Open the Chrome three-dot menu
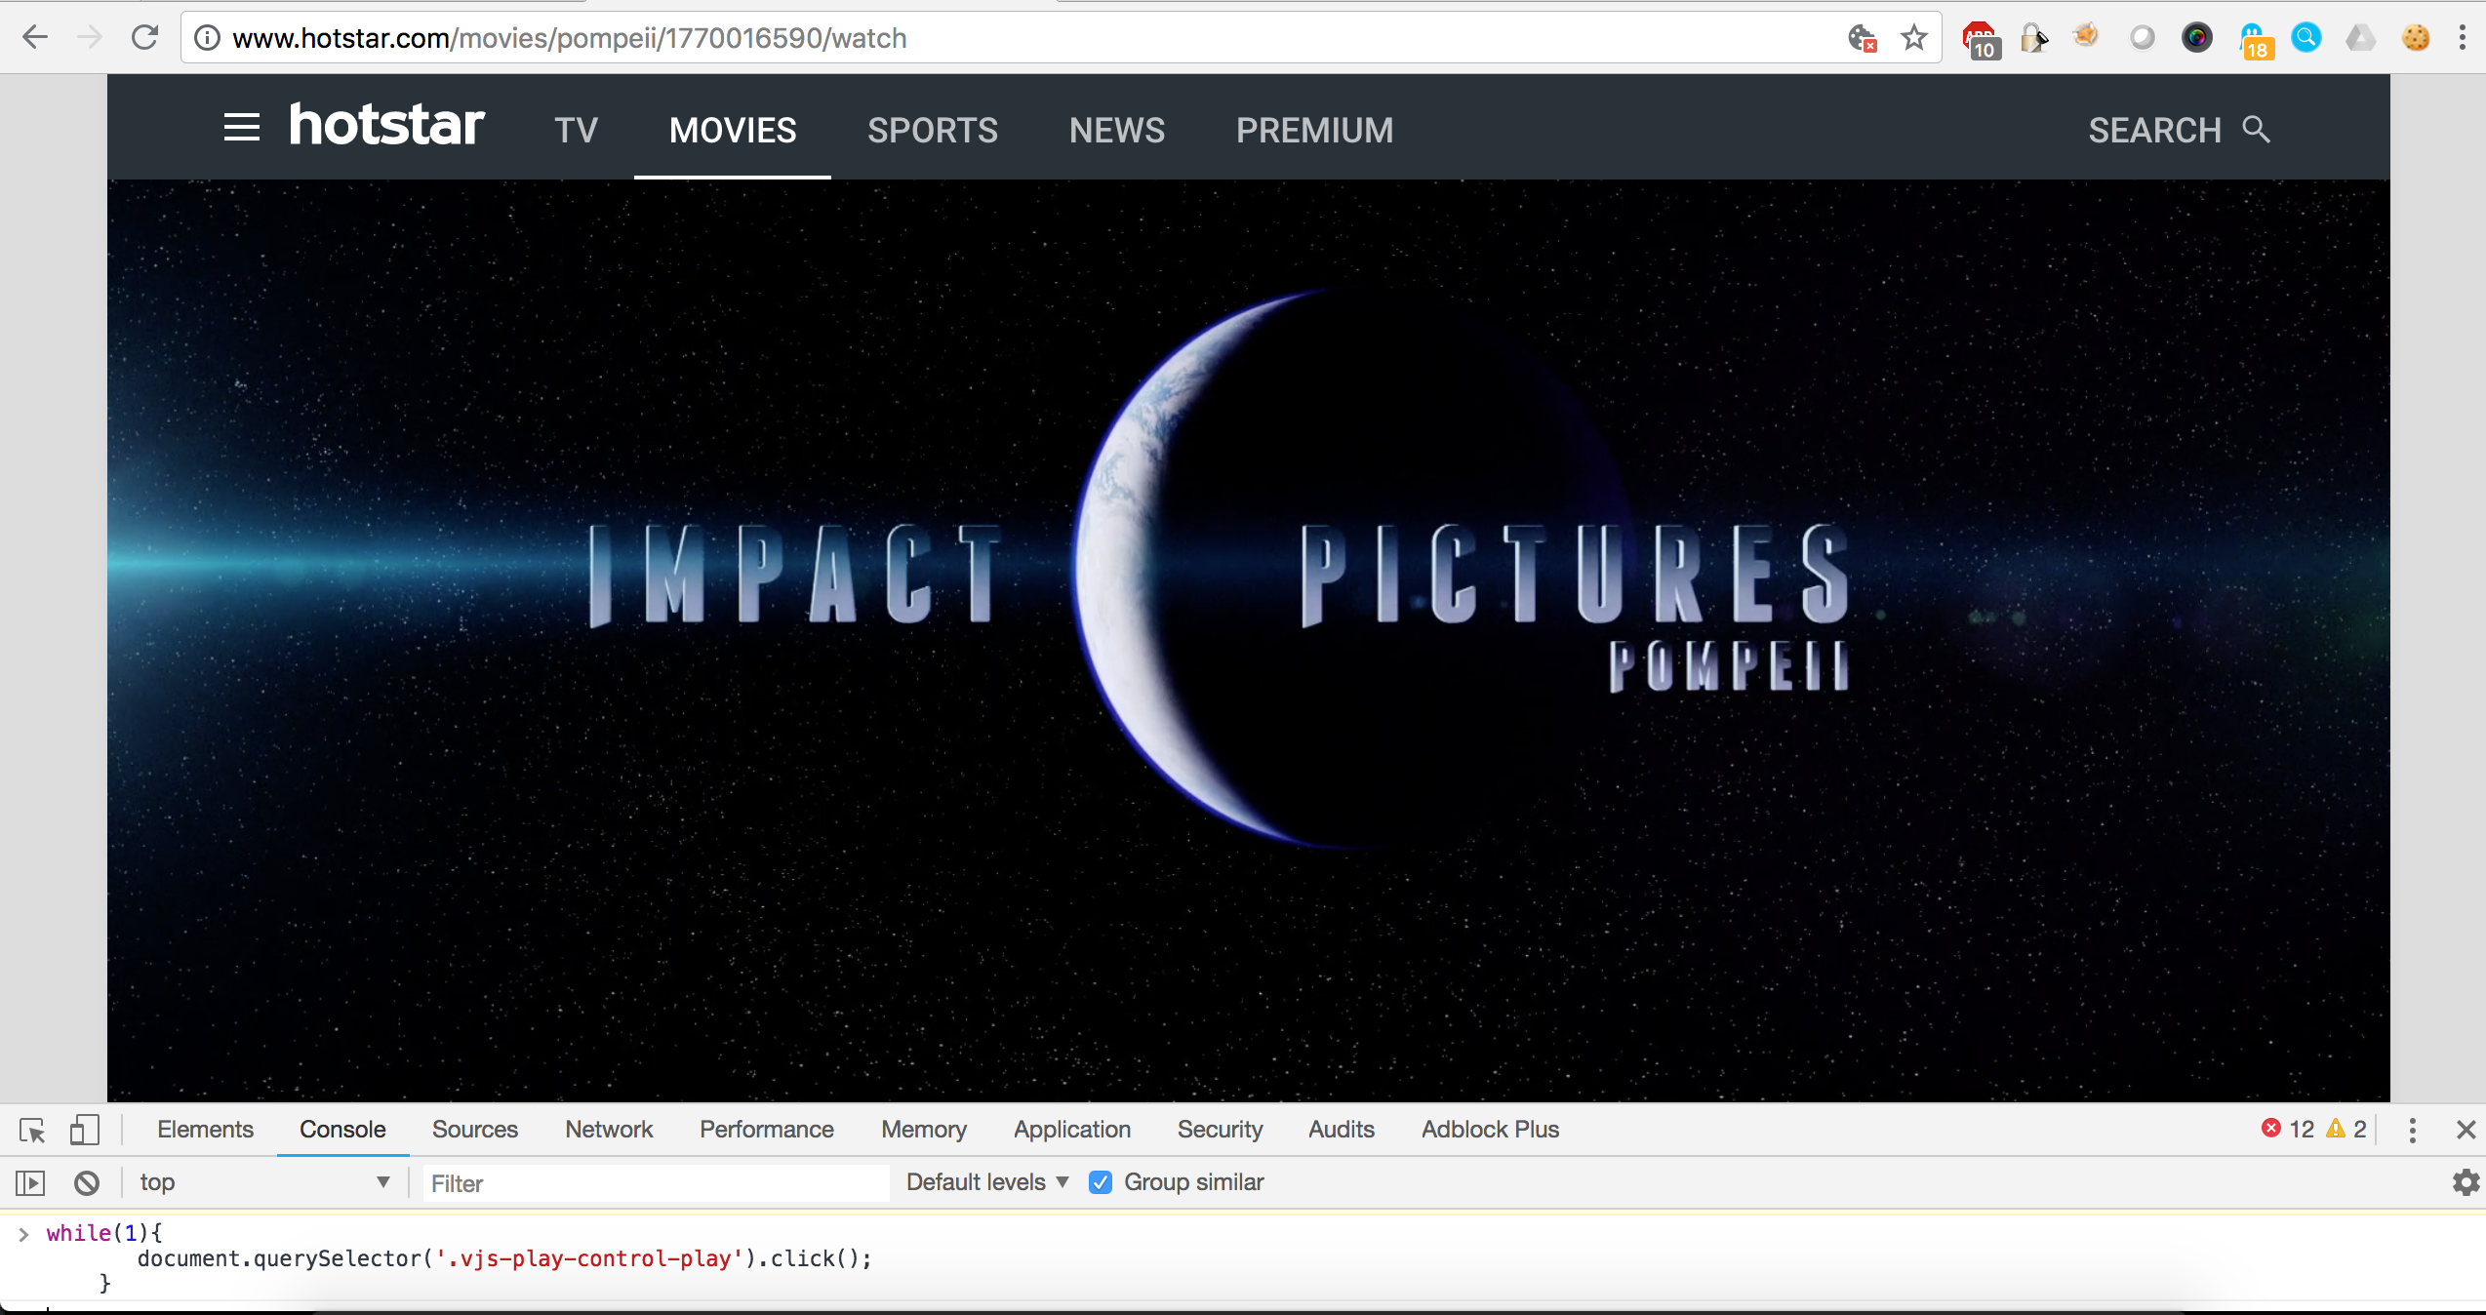The height and width of the screenshot is (1315, 2486). (2463, 38)
